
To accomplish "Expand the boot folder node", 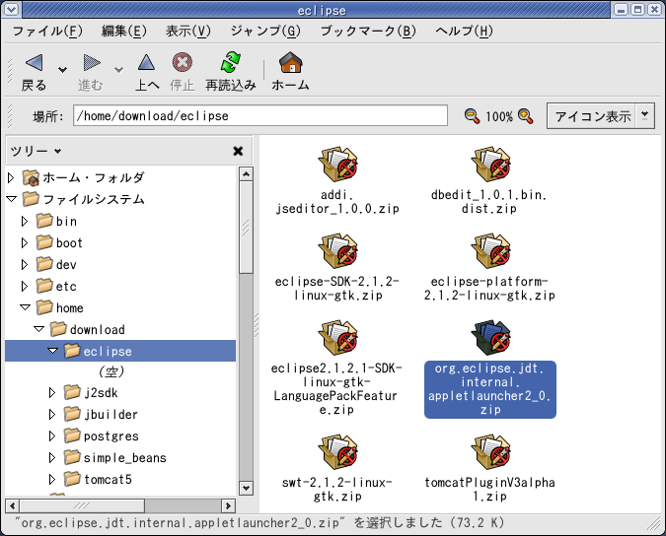I will tap(25, 242).
